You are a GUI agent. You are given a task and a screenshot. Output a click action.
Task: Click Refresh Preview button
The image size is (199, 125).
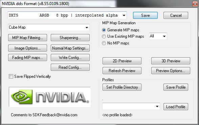[x=122, y=71]
